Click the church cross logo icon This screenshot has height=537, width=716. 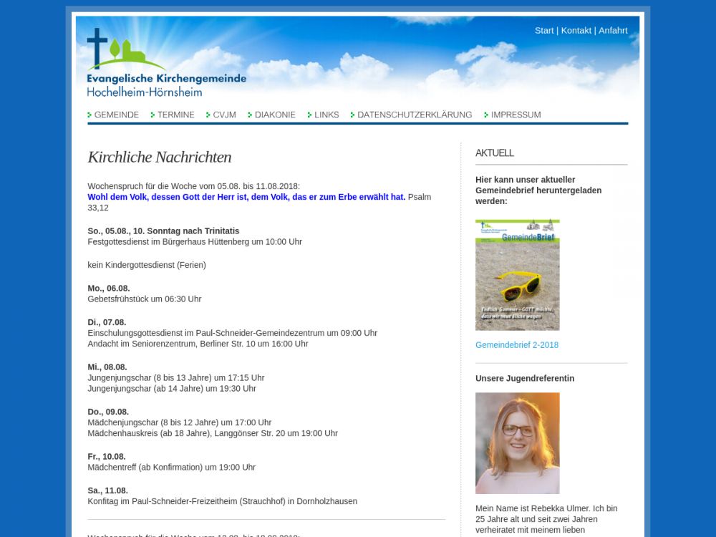click(97, 49)
